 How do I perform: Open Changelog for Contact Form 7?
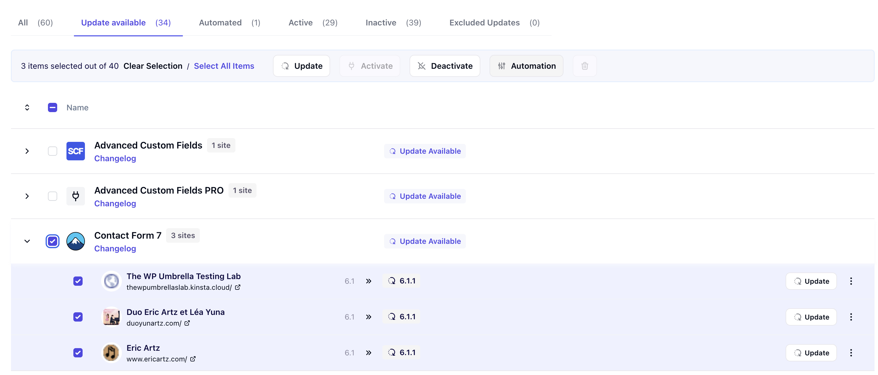115,248
